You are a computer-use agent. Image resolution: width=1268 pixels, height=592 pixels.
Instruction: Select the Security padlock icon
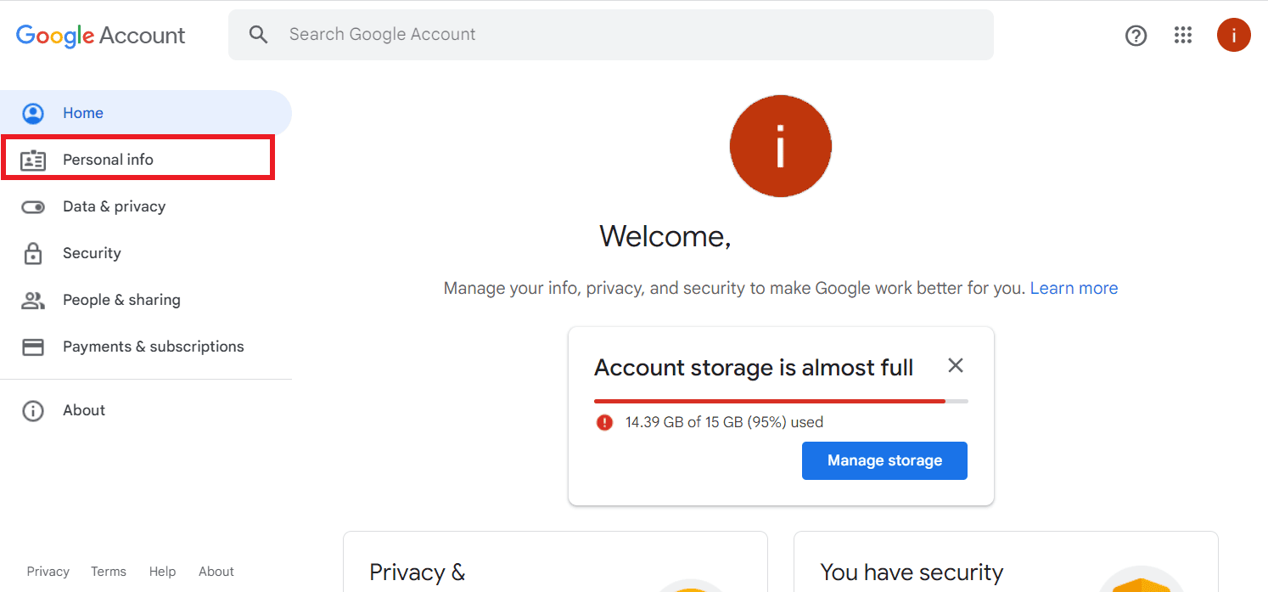pos(32,252)
